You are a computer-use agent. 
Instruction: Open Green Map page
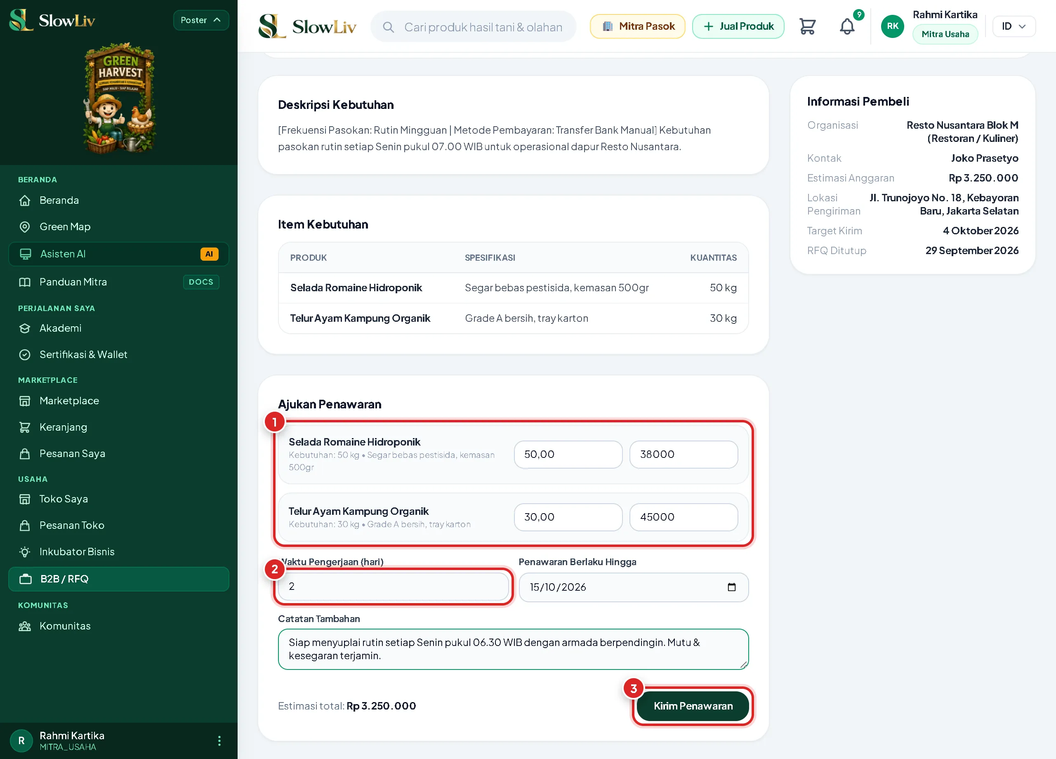coord(119,227)
